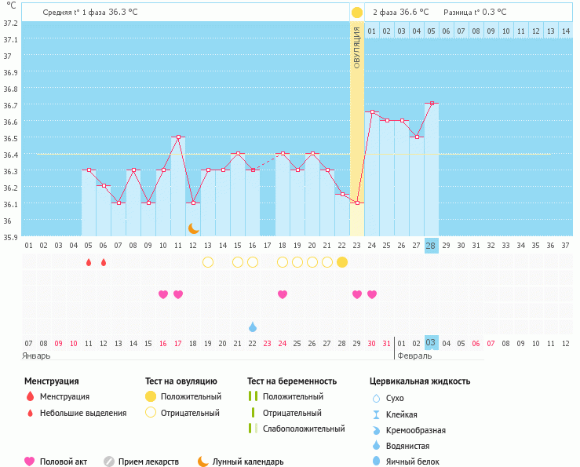Click the blue cervical fluid drop on day 16

(x=253, y=327)
